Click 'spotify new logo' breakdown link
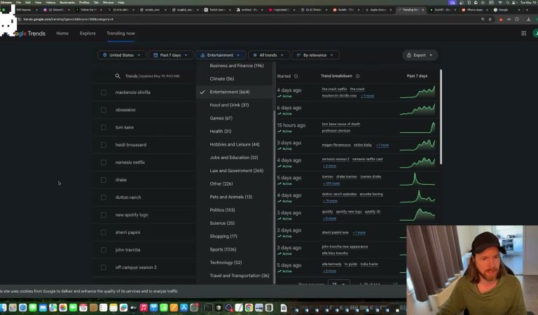 pyautogui.click(x=349, y=211)
